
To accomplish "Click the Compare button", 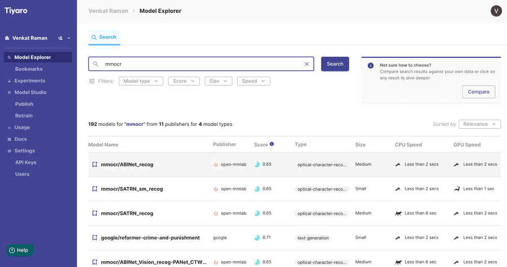I will [x=478, y=92].
